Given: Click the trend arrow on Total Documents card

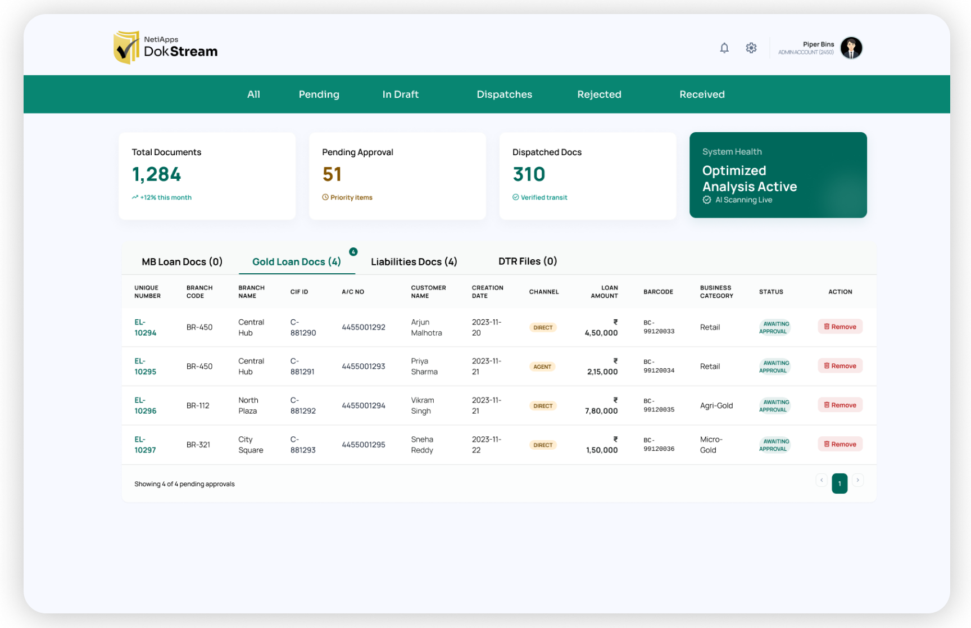Looking at the screenshot, I should click(135, 197).
